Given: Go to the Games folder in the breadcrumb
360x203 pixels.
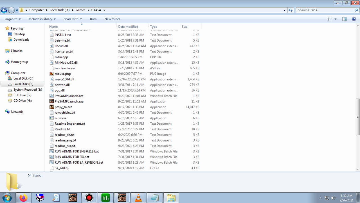Looking at the screenshot, I should (x=80, y=10).
